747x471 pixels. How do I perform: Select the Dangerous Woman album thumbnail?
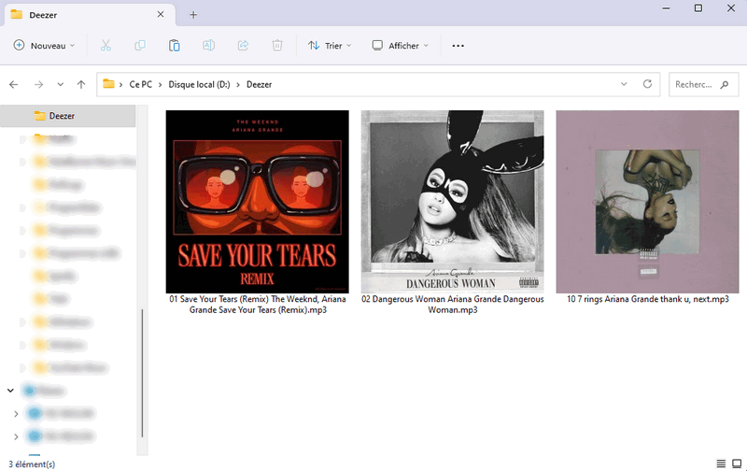[453, 202]
